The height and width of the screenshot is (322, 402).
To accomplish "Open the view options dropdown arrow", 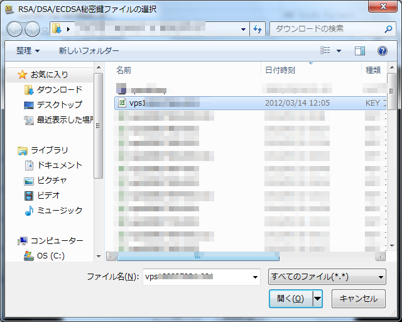I will [x=339, y=50].
